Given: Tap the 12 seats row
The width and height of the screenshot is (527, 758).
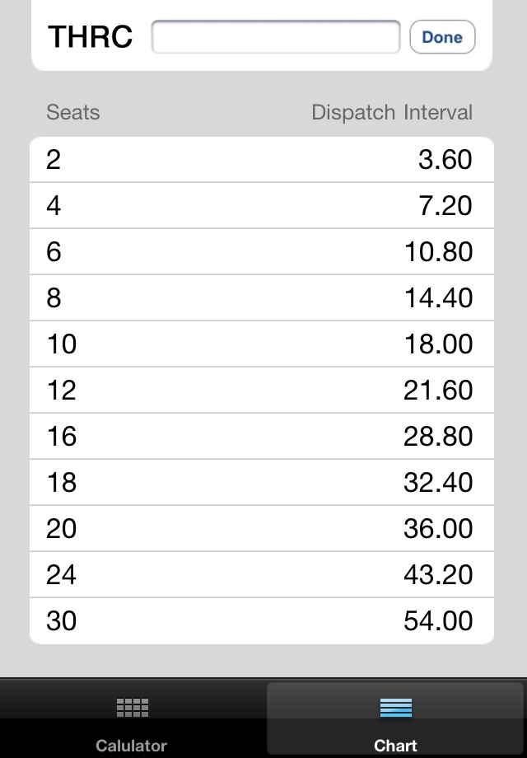Looking at the screenshot, I should pyautogui.click(x=262, y=390).
